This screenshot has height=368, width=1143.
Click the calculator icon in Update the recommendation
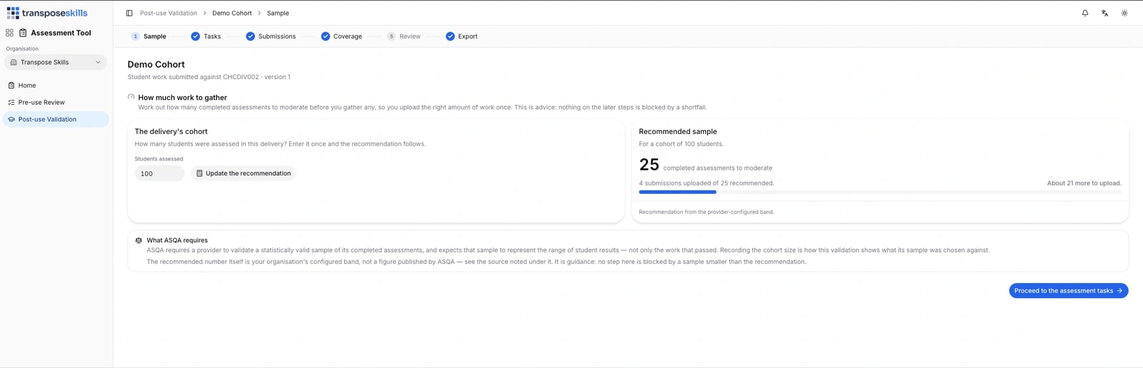[199, 173]
